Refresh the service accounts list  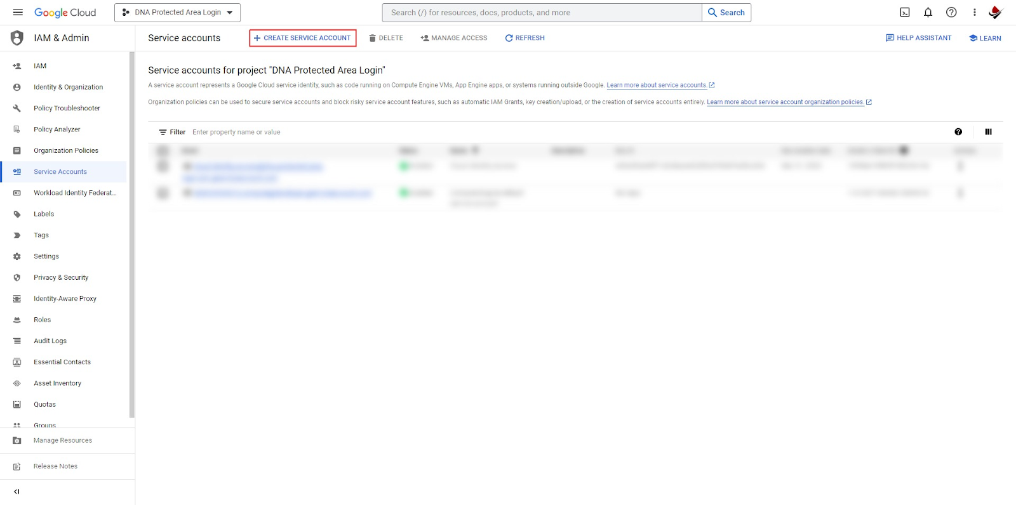[525, 38]
